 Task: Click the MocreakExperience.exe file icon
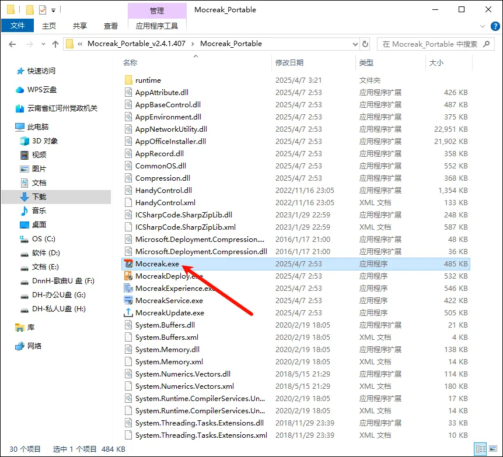[128, 288]
